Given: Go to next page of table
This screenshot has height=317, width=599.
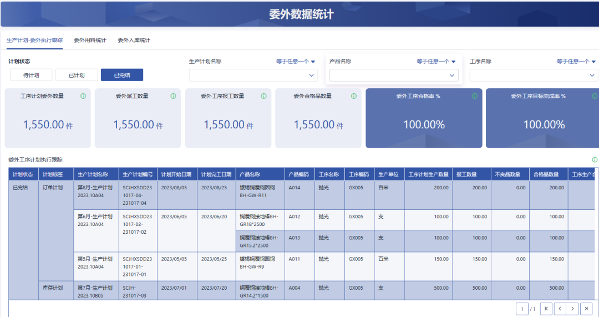Looking at the screenshot, I should pos(573,309).
